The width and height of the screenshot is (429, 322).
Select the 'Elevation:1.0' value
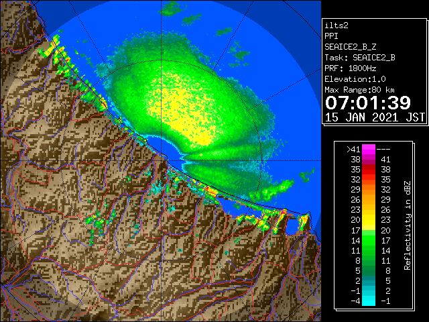tap(355, 79)
